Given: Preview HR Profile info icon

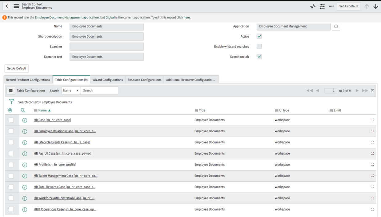Looking at the screenshot, I should pos(25,165).
